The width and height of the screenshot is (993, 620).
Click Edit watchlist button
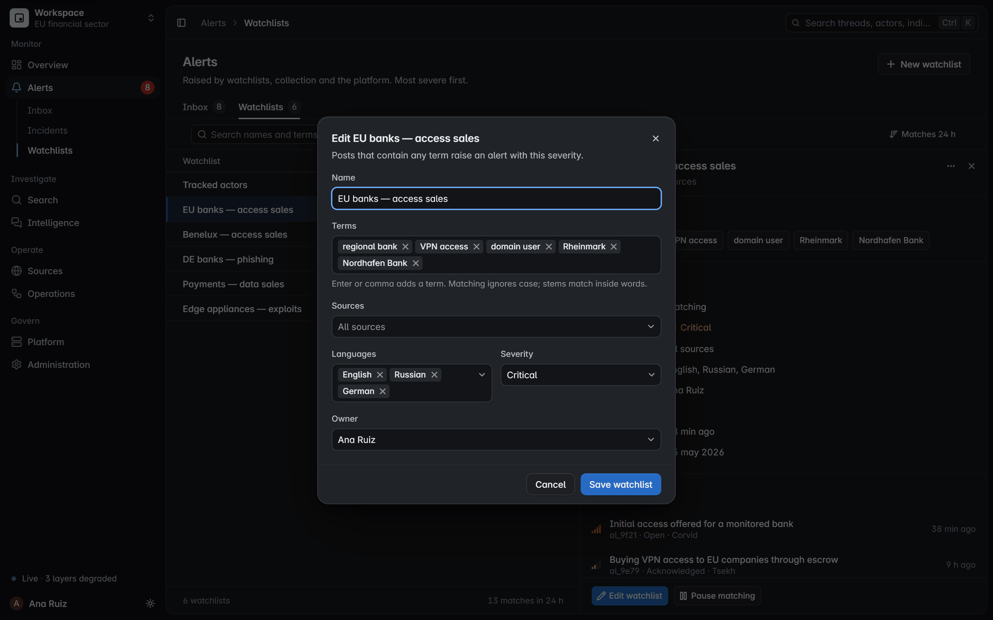pyautogui.click(x=630, y=596)
